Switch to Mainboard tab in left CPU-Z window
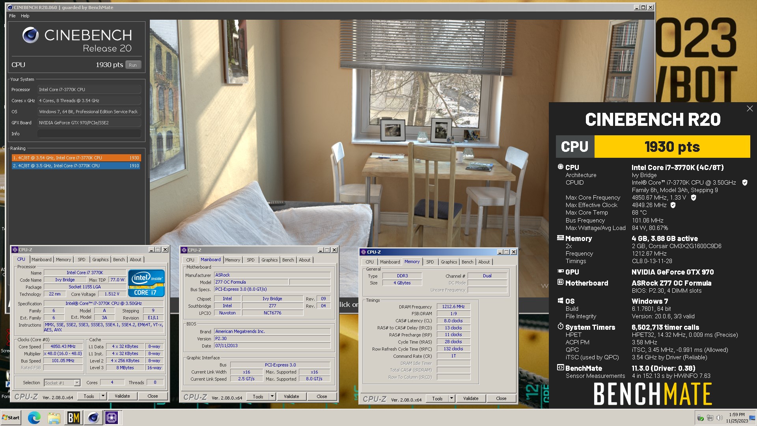The height and width of the screenshot is (426, 757). tap(41, 260)
